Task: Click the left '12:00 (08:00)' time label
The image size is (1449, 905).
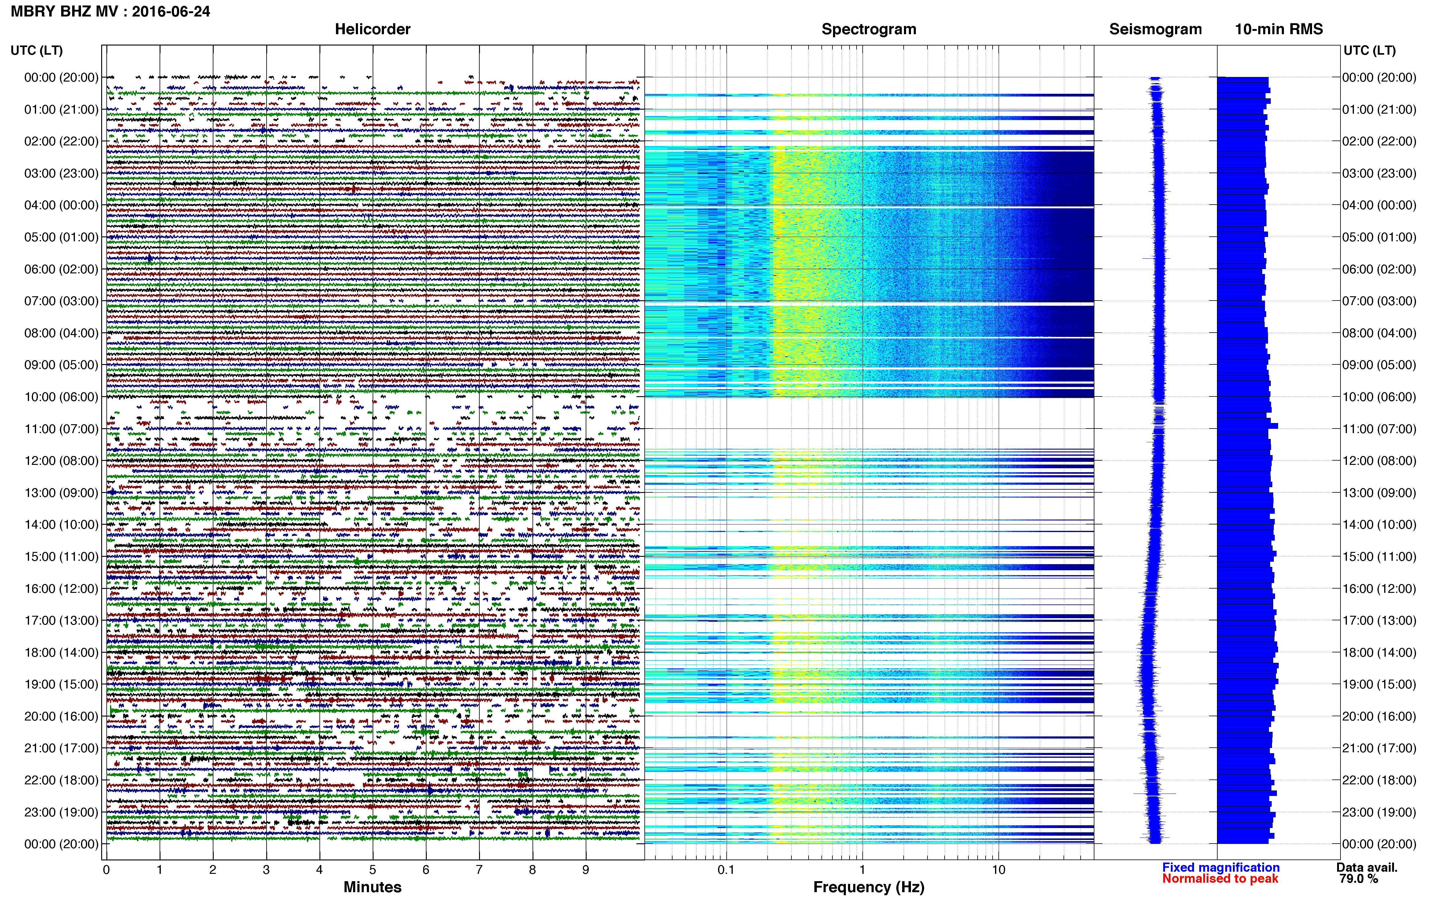Action: click(61, 461)
